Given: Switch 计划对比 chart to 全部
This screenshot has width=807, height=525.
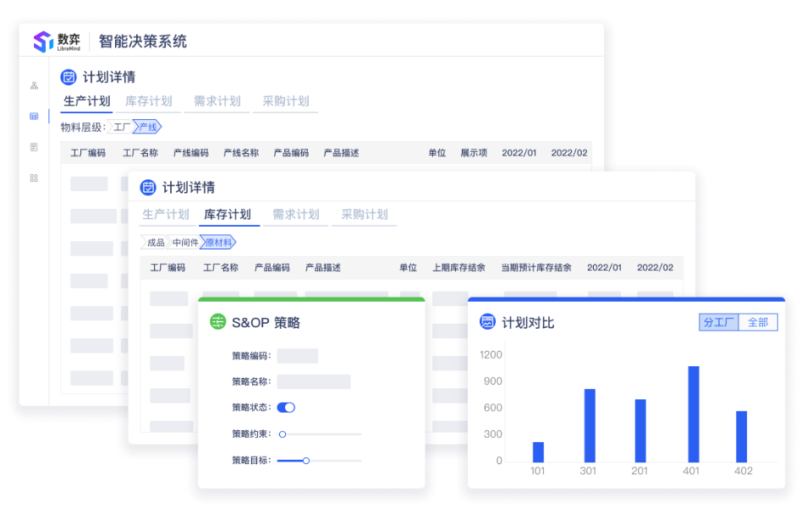Looking at the screenshot, I should pos(757,322).
